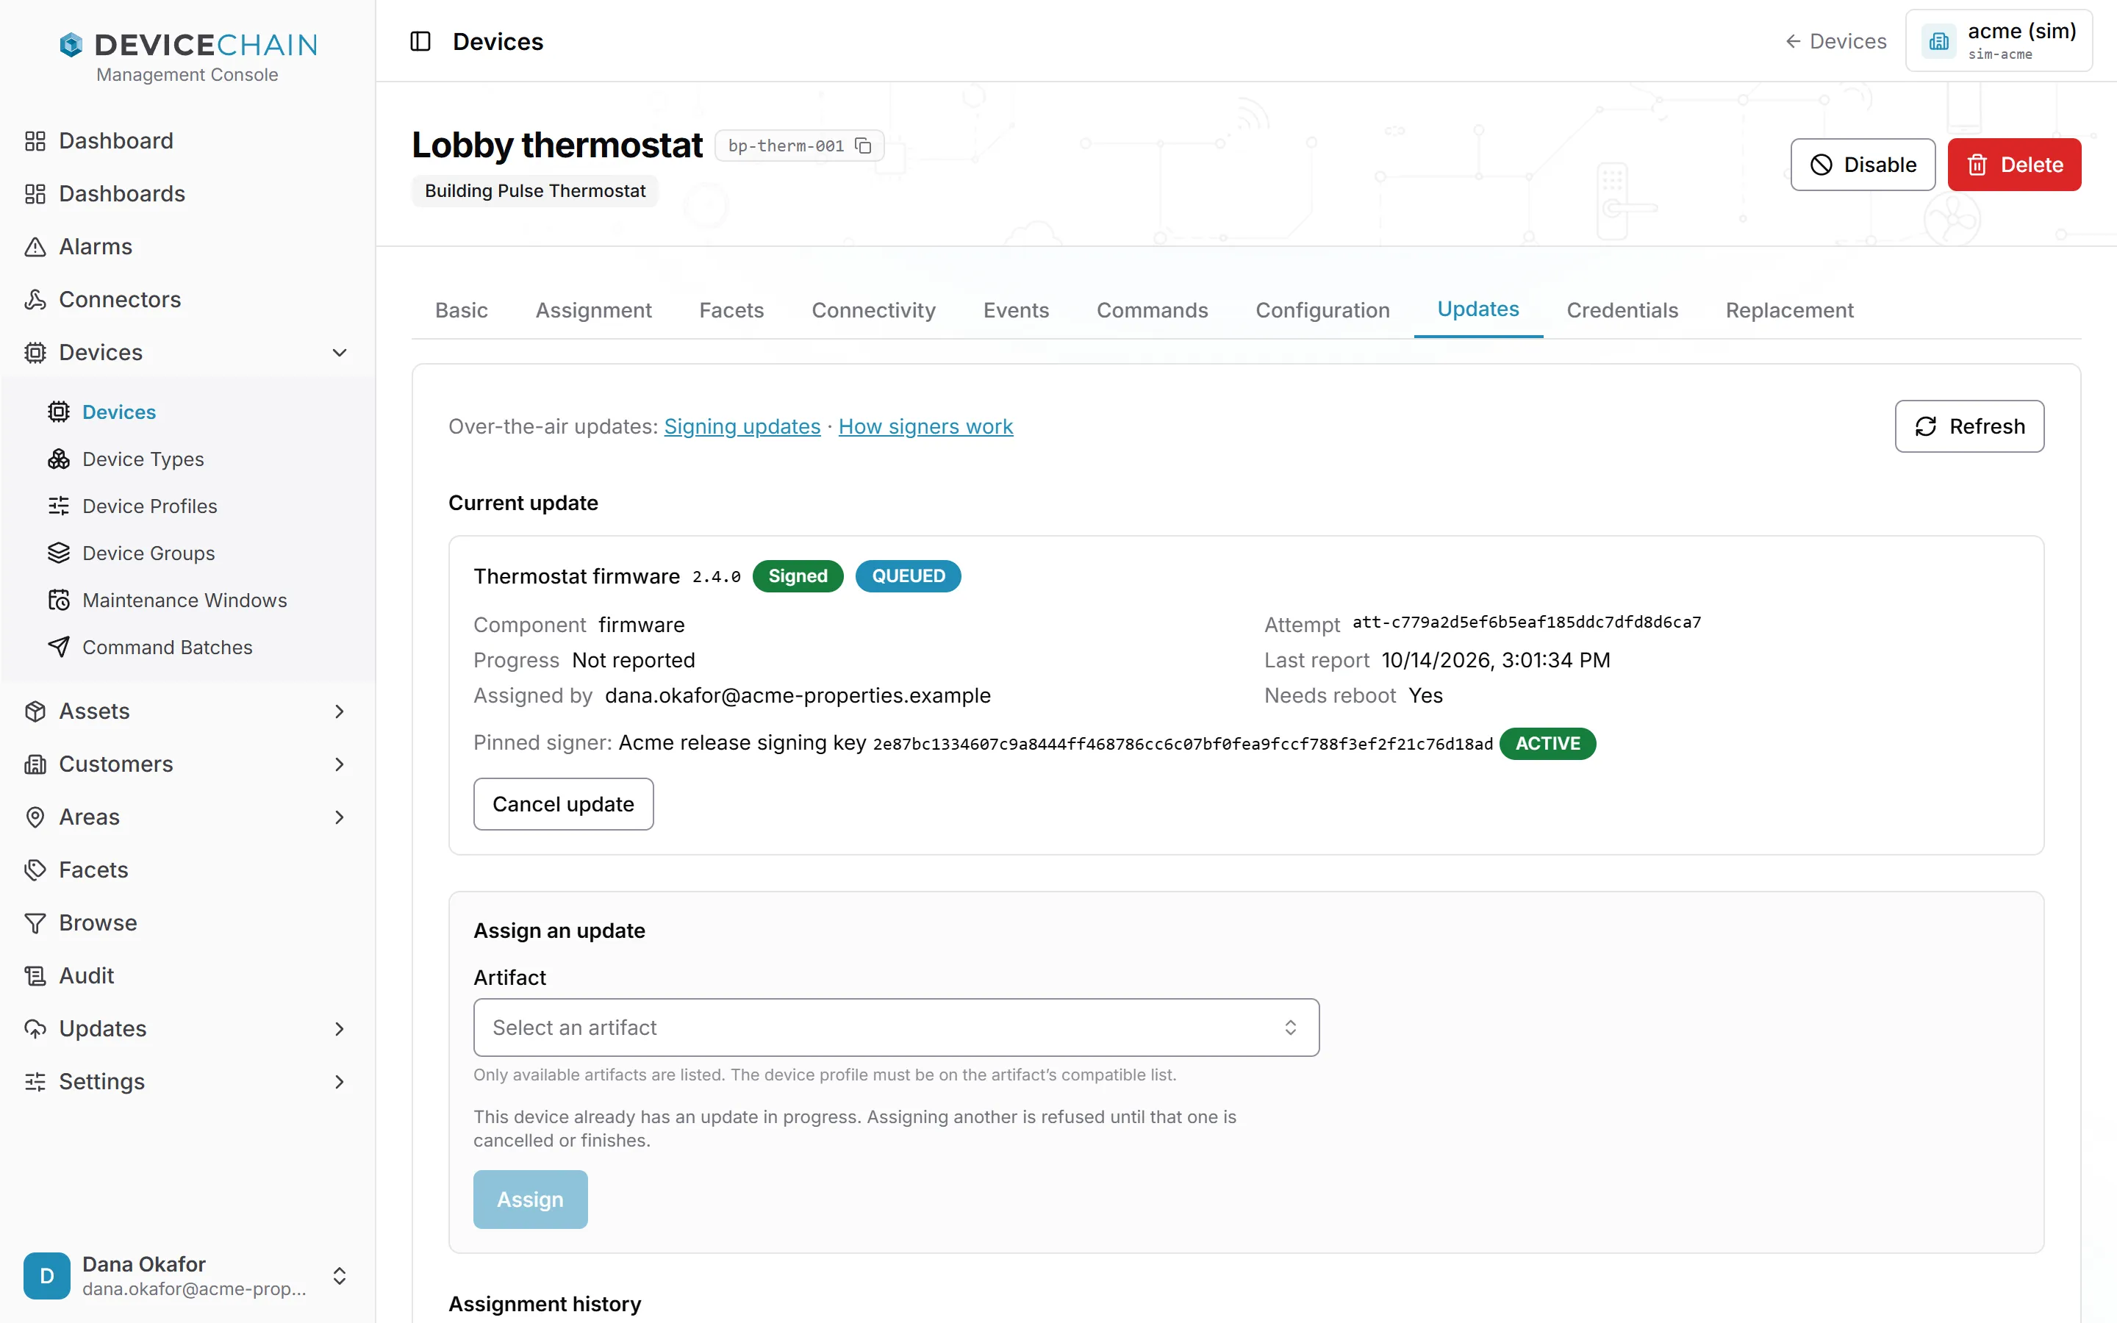Open the How signers work link

click(x=925, y=426)
